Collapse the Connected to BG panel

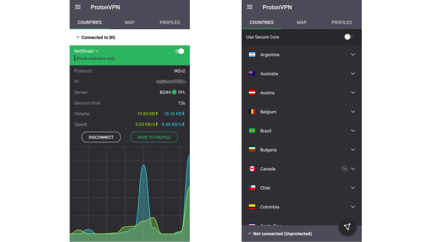click(x=78, y=38)
